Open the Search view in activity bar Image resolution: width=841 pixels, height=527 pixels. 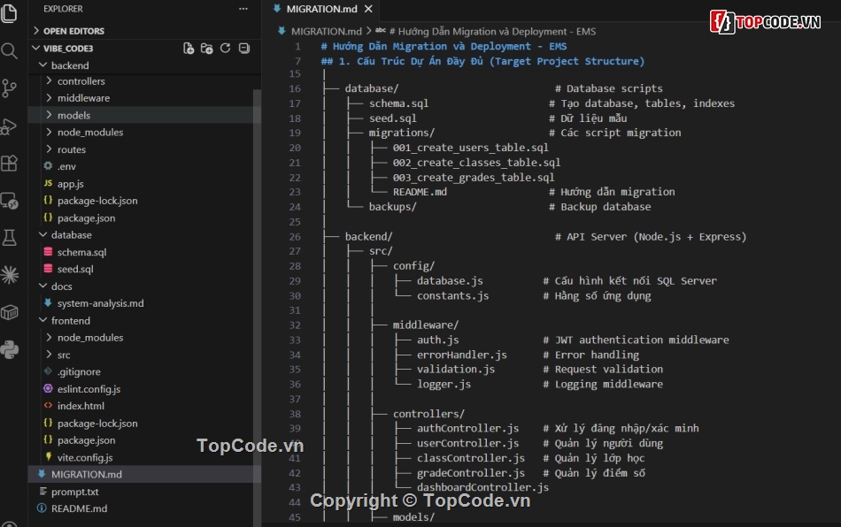point(10,52)
